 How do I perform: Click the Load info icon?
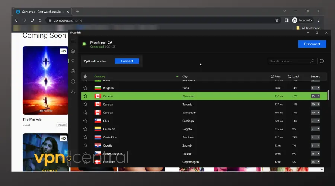(x=290, y=77)
